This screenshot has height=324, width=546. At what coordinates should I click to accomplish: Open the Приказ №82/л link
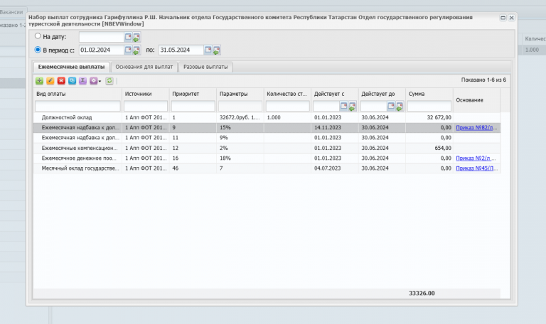point(476,128)
